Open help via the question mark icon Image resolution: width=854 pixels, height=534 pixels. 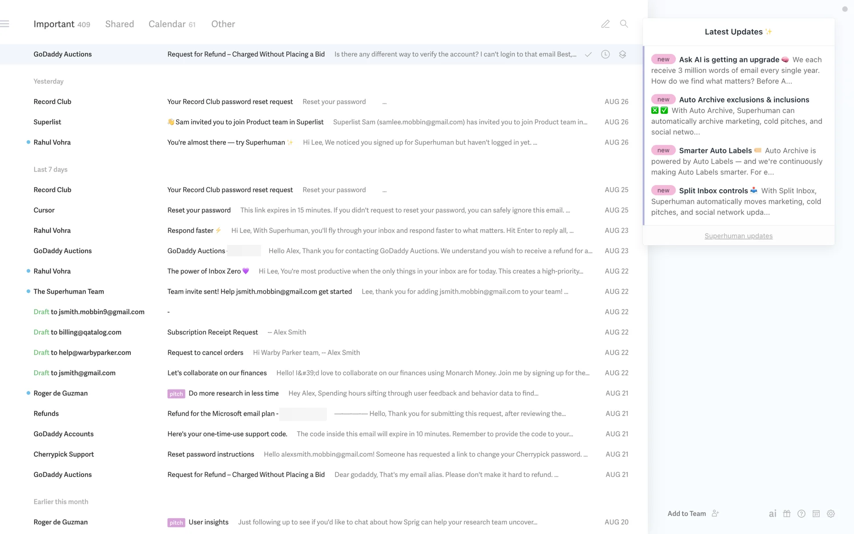coord(802,514)
